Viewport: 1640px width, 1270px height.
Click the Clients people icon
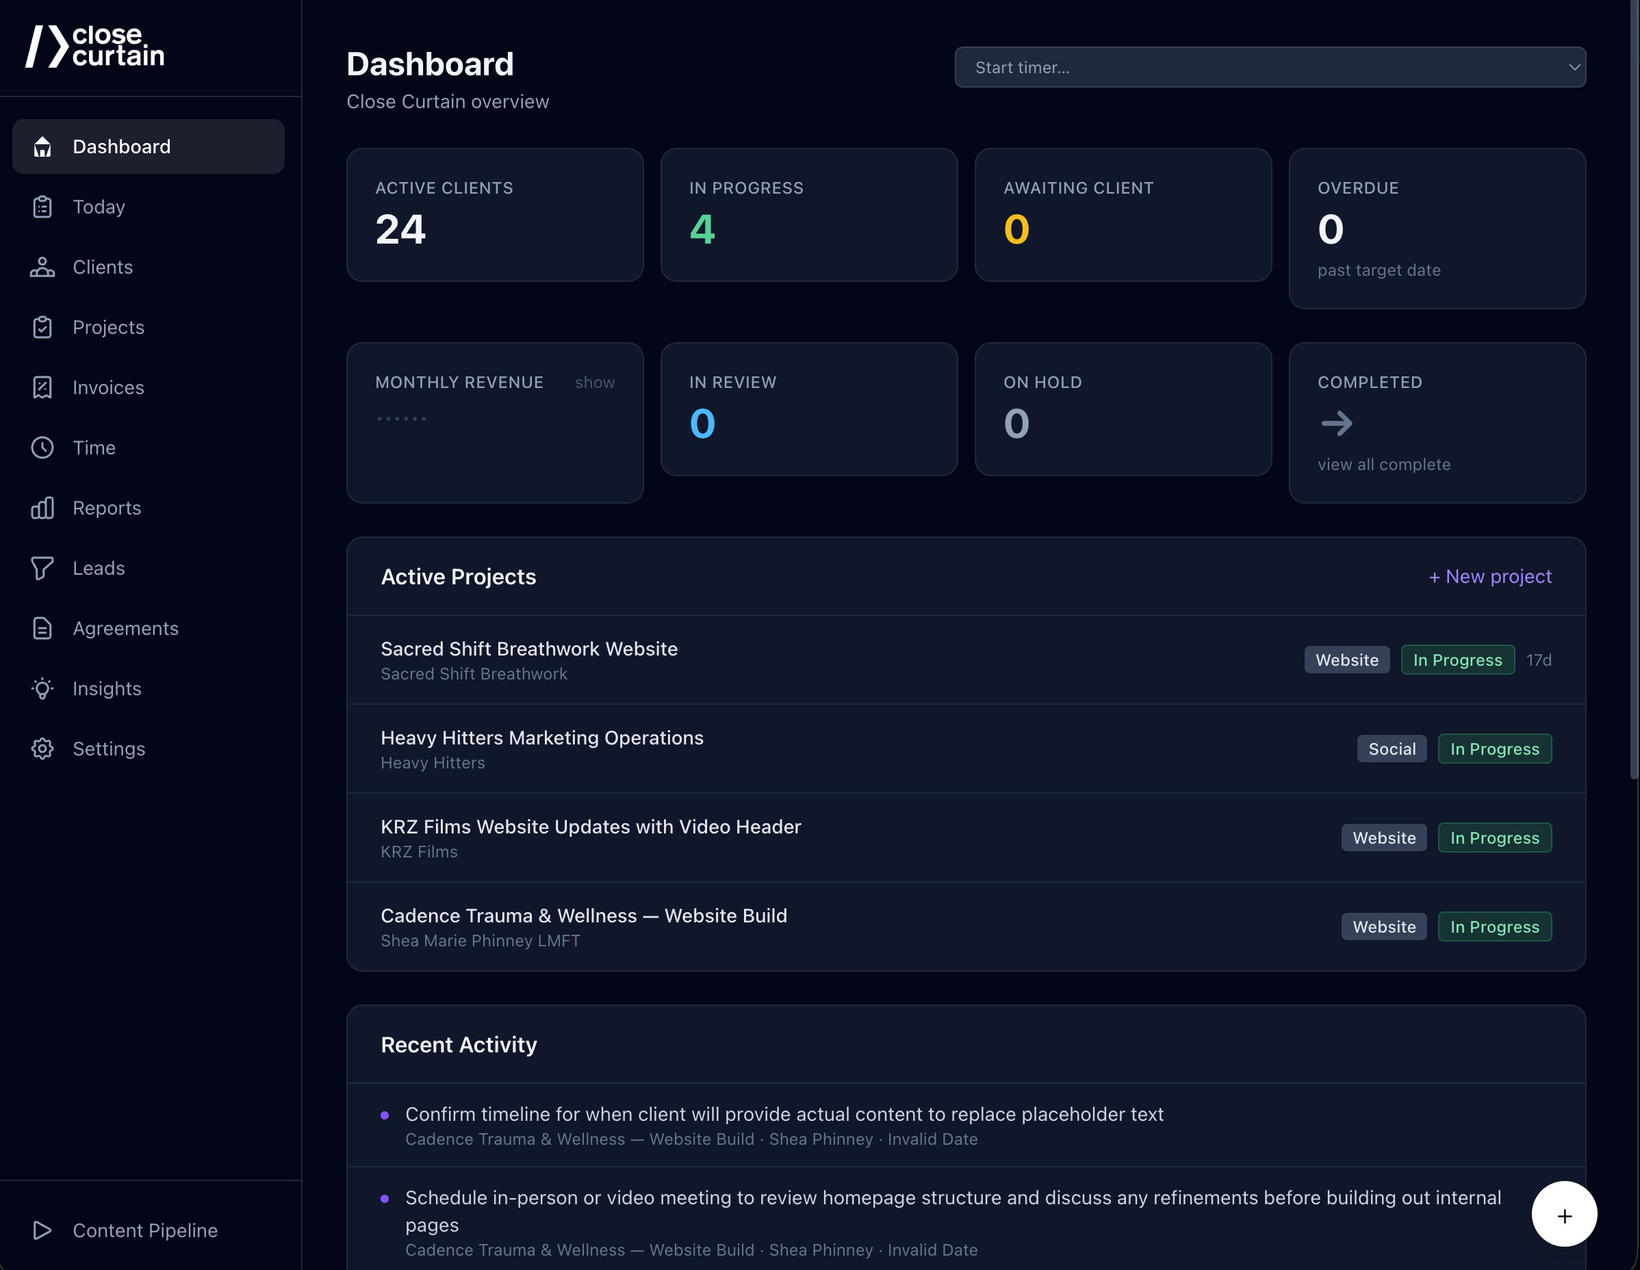click(43, 268)
